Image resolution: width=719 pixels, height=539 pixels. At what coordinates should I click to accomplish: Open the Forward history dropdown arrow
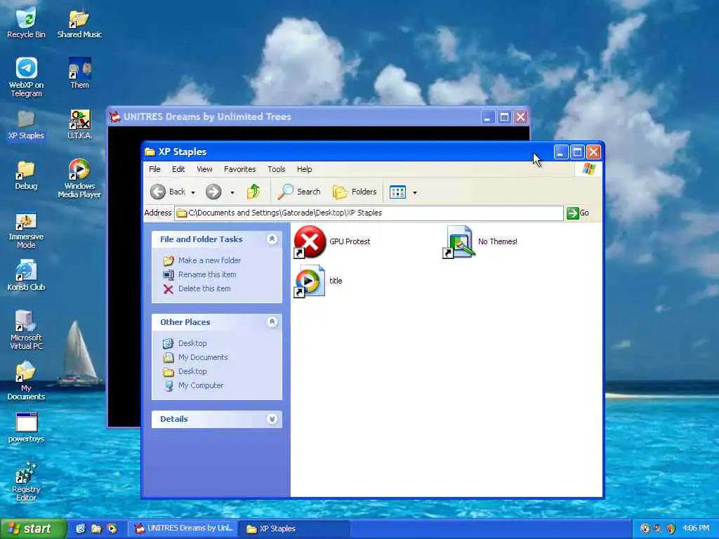(232, 192)
